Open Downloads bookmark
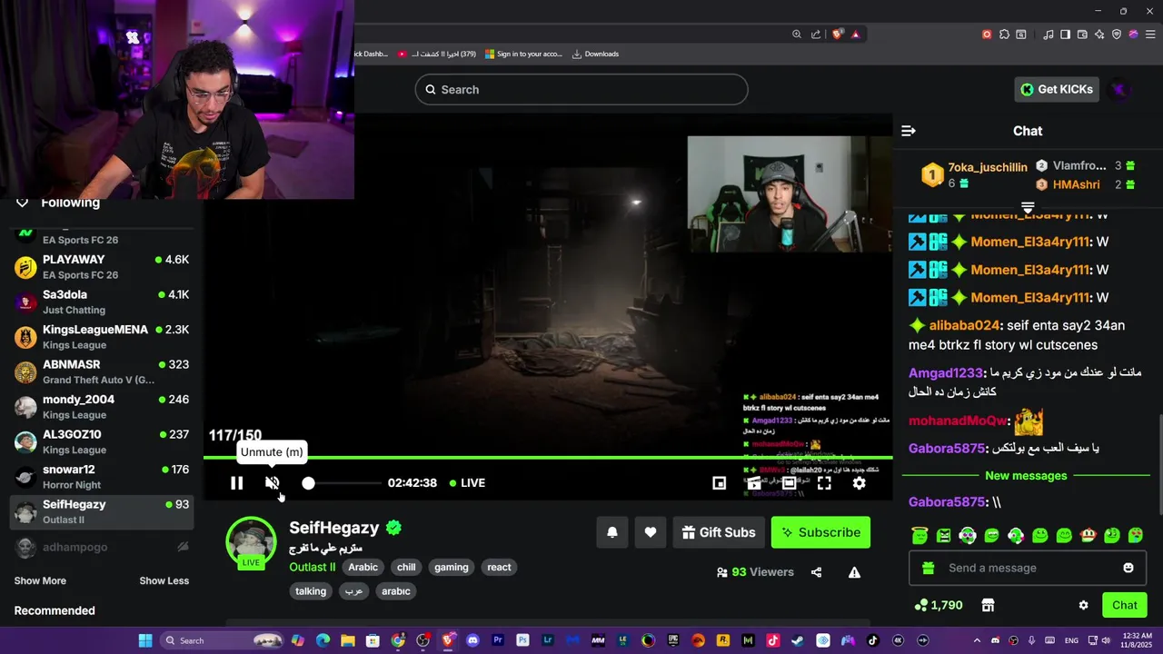 pos(595,54)
